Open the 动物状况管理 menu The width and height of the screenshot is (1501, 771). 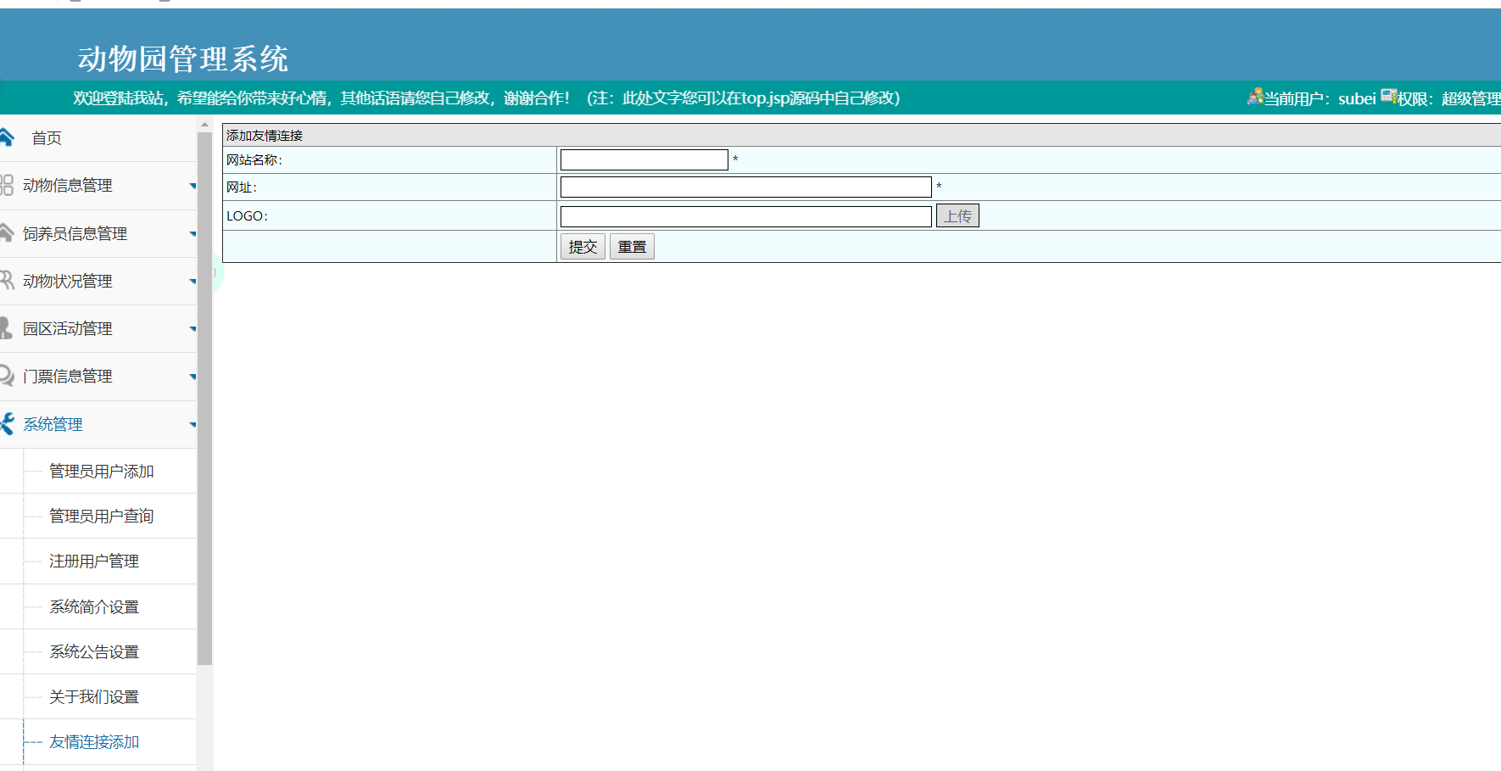tap(67, 281)
